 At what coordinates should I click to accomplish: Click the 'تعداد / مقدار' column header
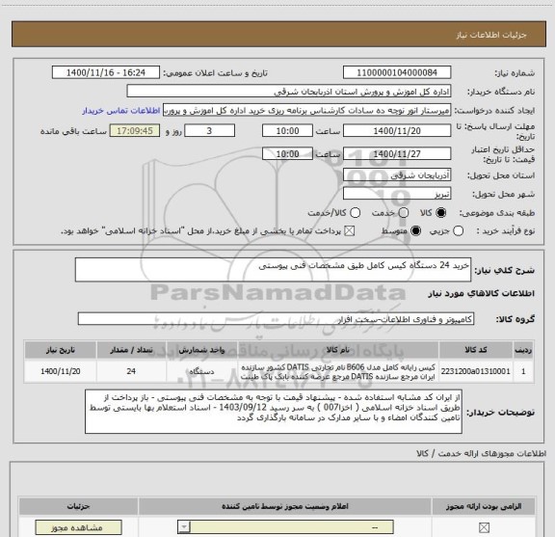coord(131,350)
